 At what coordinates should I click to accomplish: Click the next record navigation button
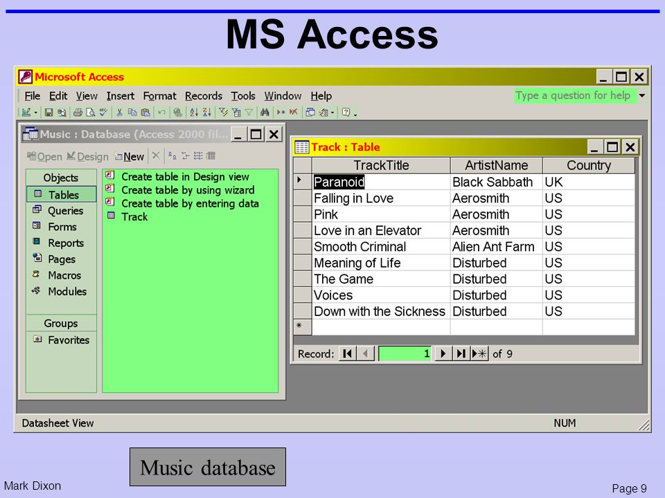click(443, 353)
